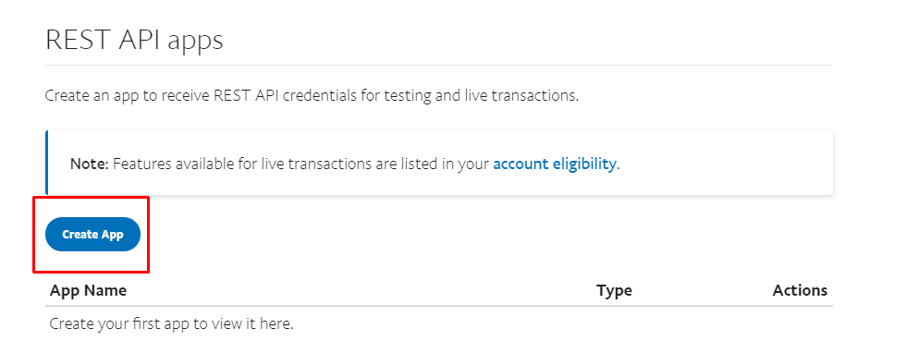Viewport: 907px width, 353px height.
Task: Select the Type column header
Action: pos(614,290)
